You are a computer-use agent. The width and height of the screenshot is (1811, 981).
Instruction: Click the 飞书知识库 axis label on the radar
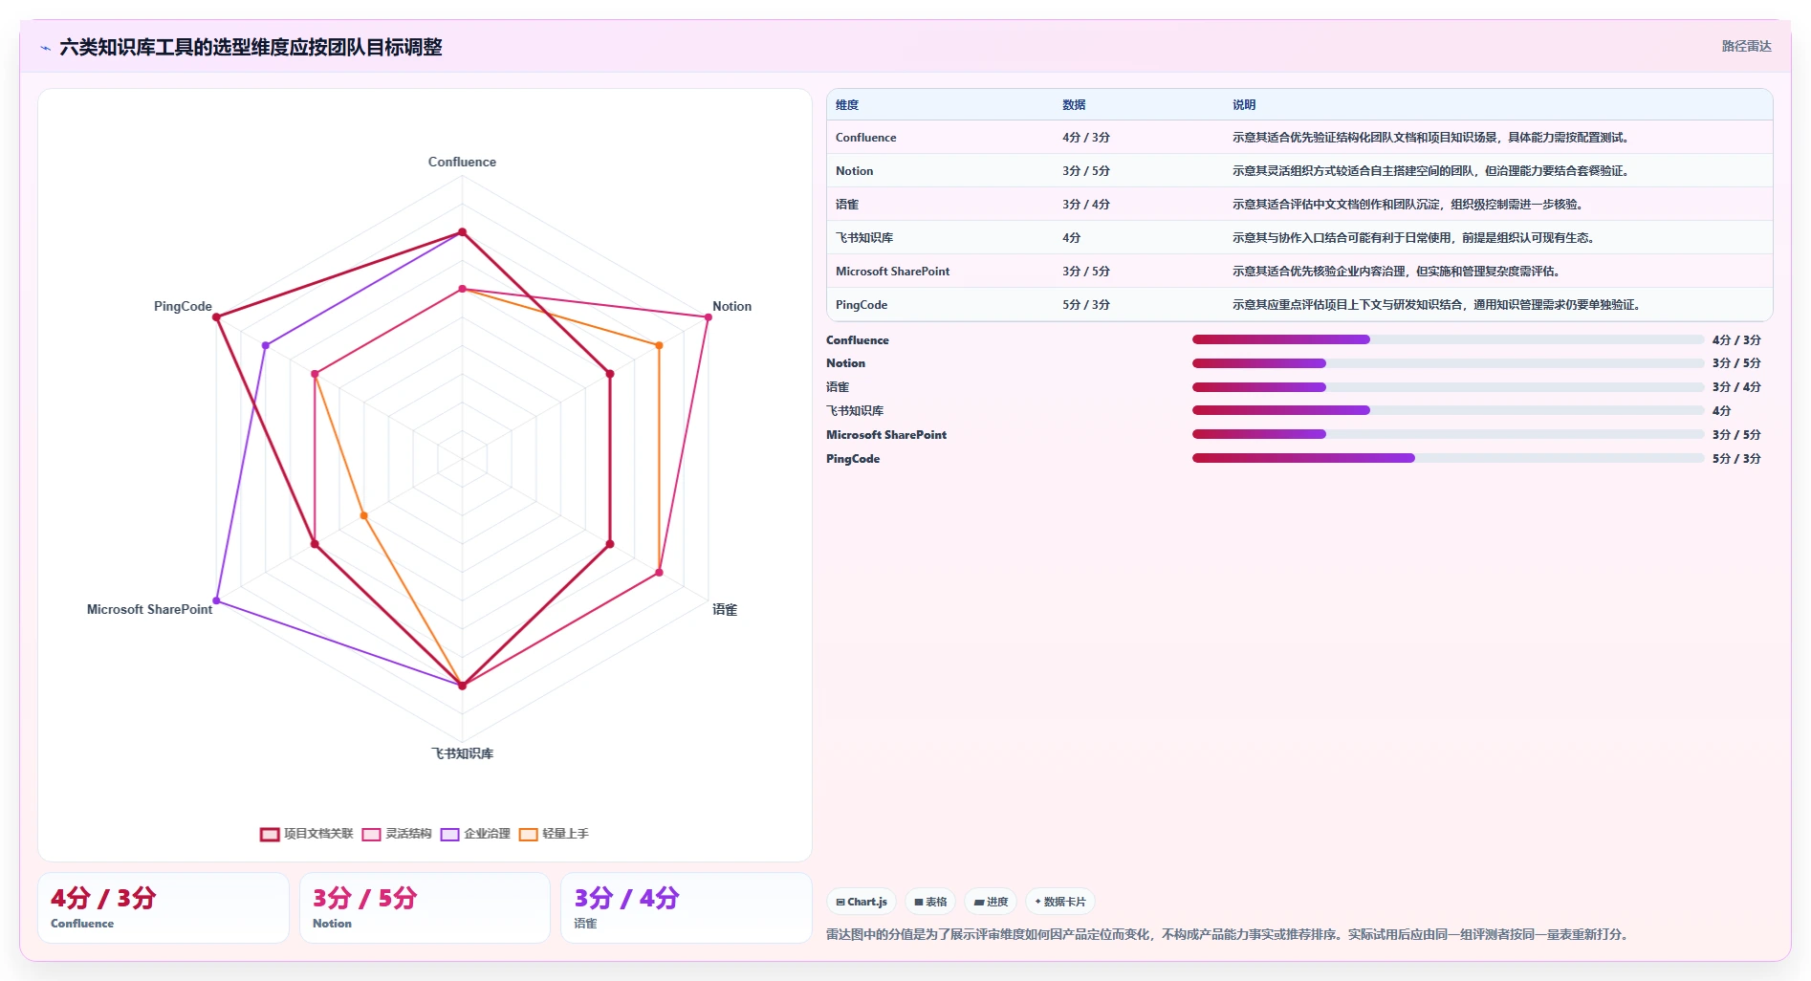462,753
